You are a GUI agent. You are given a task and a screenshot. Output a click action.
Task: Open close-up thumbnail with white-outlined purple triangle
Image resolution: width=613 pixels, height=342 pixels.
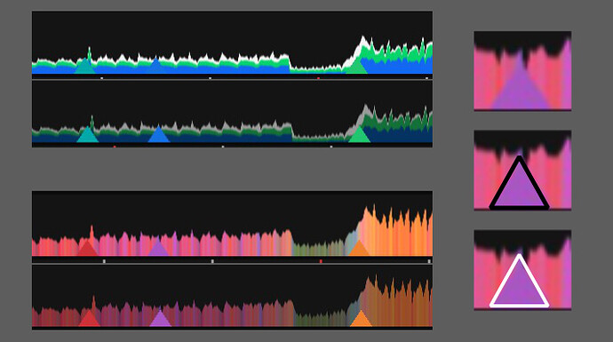[522, 270]
